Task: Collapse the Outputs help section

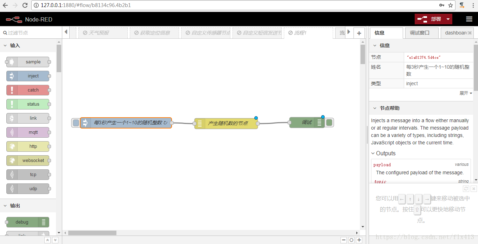Action: pyautogui.click(x=383, y=153)
